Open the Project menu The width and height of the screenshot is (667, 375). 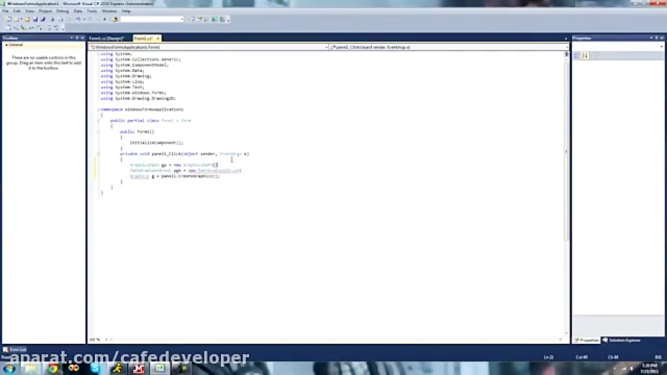[x=45, y=11]
